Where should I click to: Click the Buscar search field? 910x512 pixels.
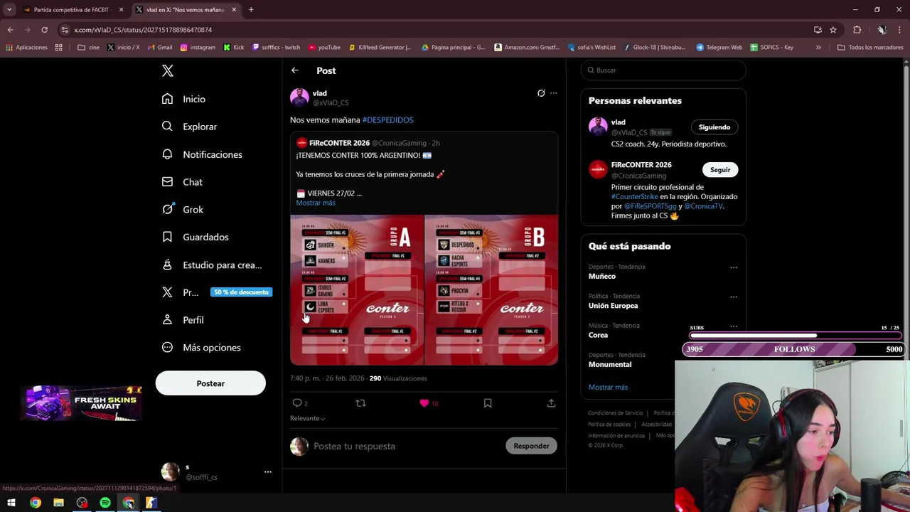click(663, 70)
